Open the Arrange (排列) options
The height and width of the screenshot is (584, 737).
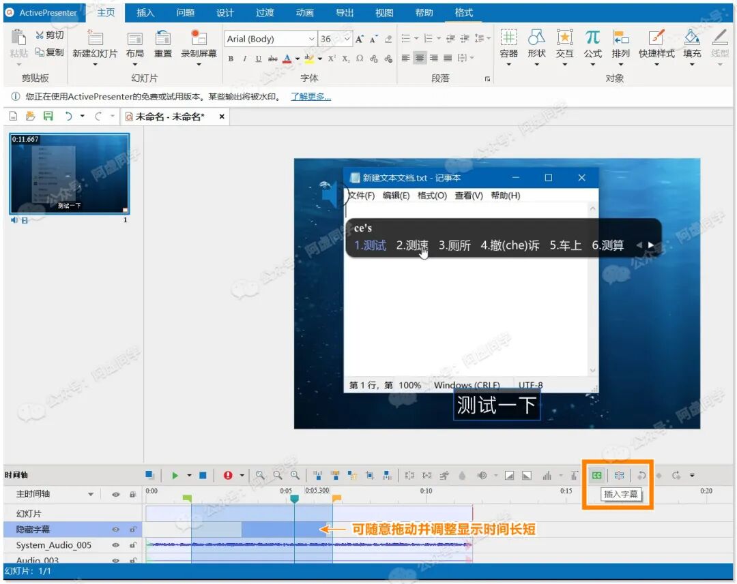[621, 37]
